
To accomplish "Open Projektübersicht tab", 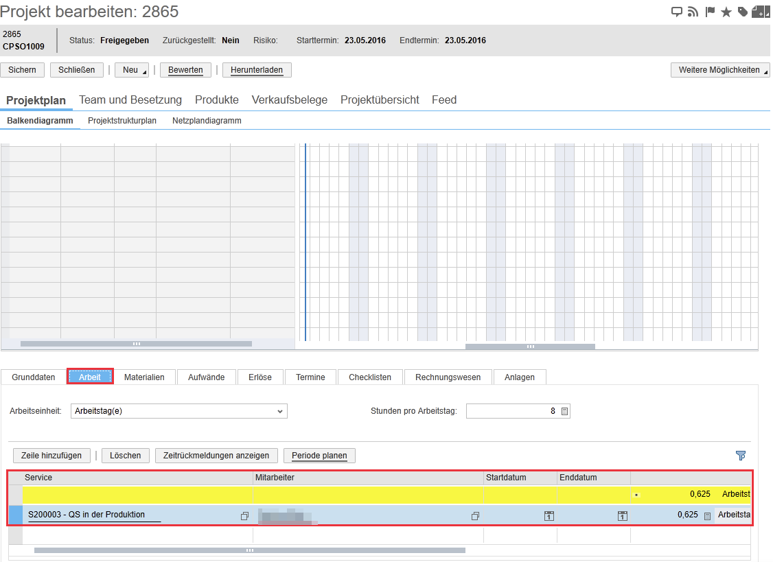I will tap(380, 100).
